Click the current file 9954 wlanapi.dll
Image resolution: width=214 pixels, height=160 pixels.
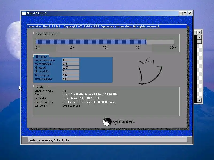coord(72,106)
